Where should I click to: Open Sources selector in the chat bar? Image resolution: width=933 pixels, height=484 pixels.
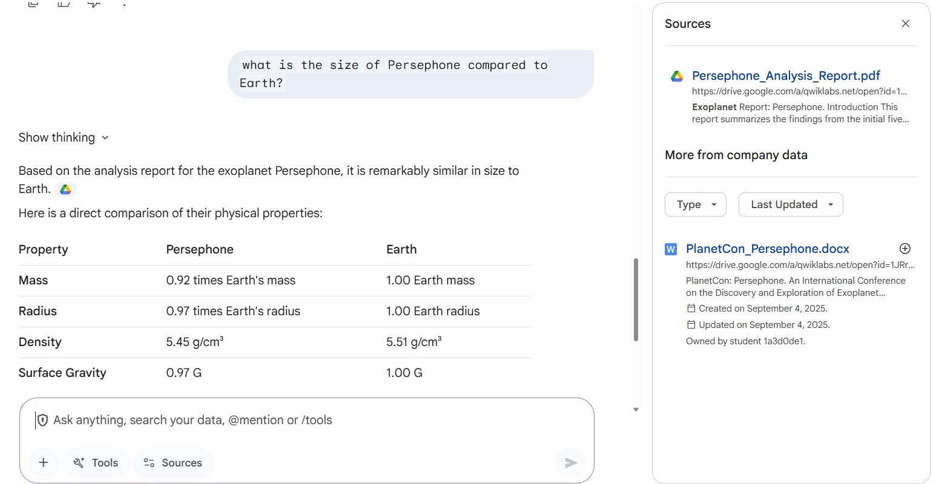(174, 462)
